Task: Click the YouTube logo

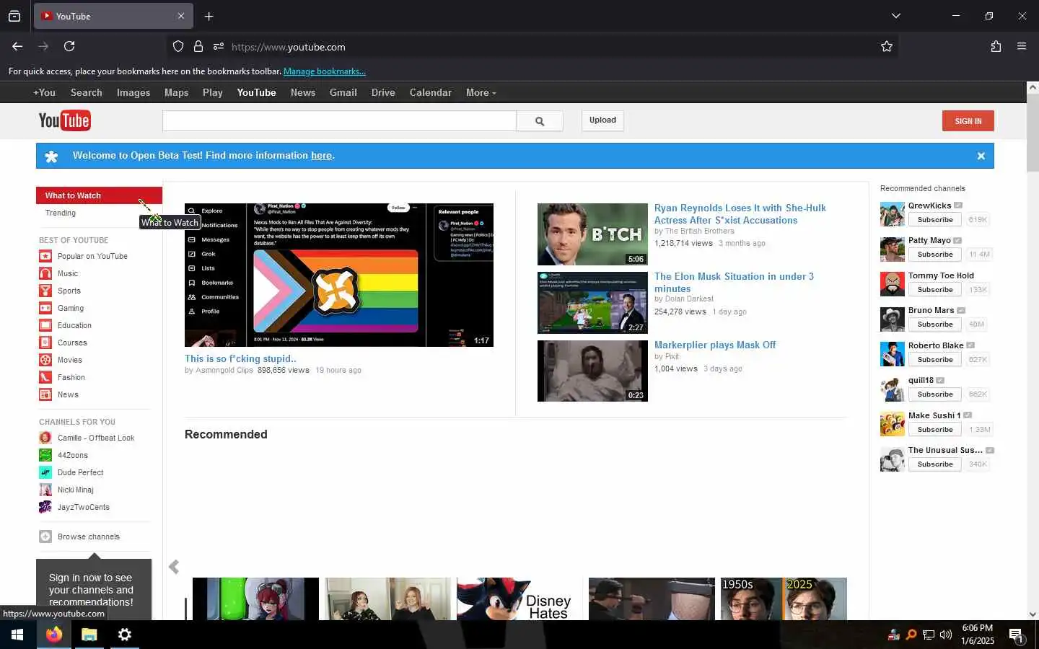Action: tap(64, 120)
